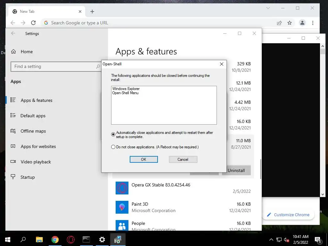Click OK in Open-Shell dialog
Viewport: 328px width, 246px height.
[x=144, y=160]
